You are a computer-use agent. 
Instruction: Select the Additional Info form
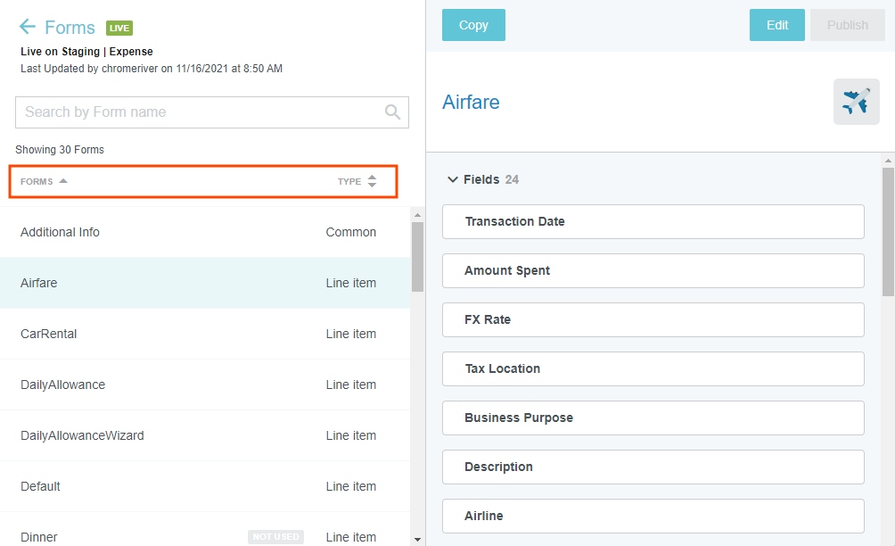point(61,232)
